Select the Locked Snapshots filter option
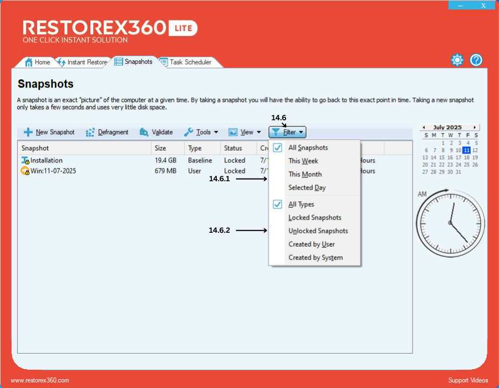Image resolution: width=499 pixels, height=388 pixels. [x=314, y=218]
